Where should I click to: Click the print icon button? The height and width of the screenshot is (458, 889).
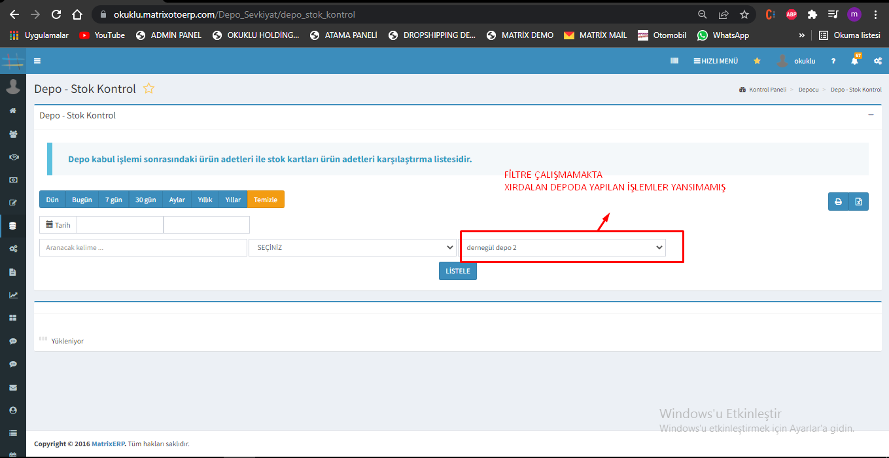coord(838,202)
